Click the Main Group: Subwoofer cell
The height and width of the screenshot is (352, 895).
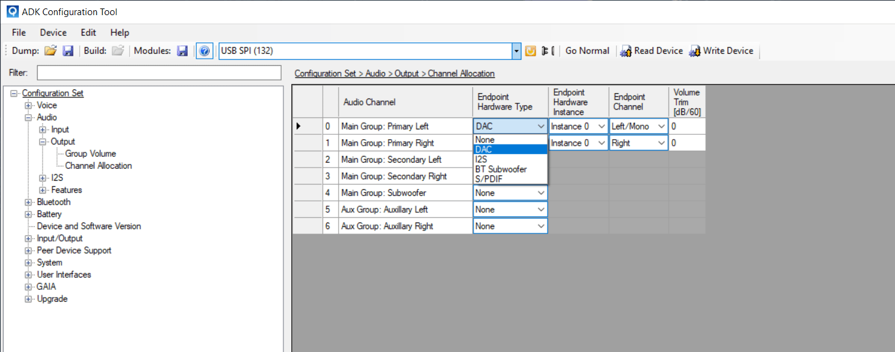[405, 193]
